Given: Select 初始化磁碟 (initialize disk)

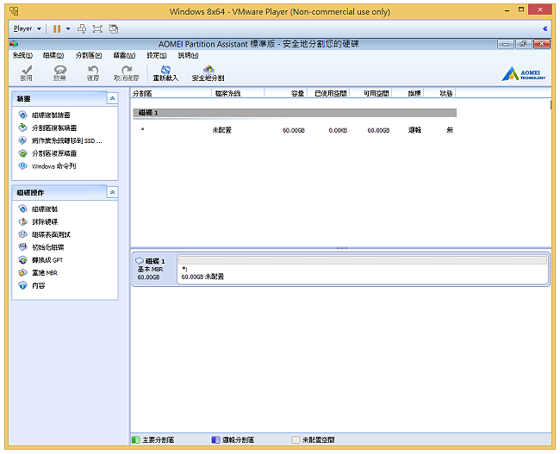Looking at the screenshot, I should tap(48, 247).
